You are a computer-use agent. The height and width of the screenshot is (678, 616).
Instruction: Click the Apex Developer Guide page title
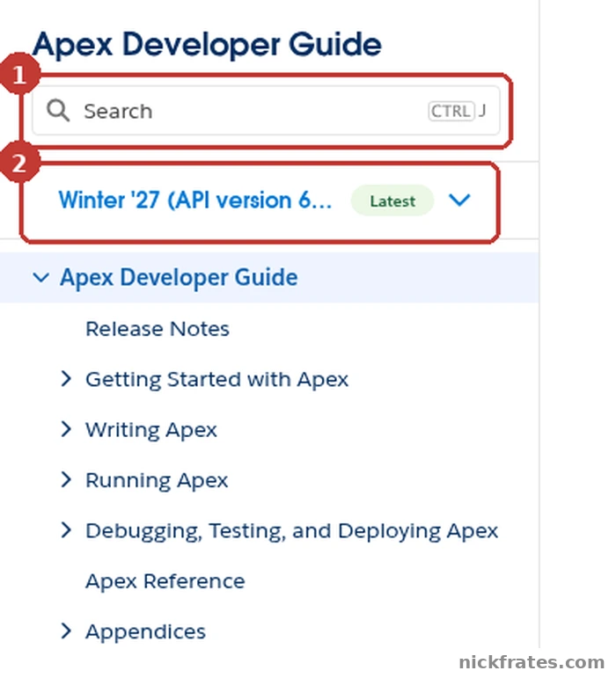tap(207, 45)
